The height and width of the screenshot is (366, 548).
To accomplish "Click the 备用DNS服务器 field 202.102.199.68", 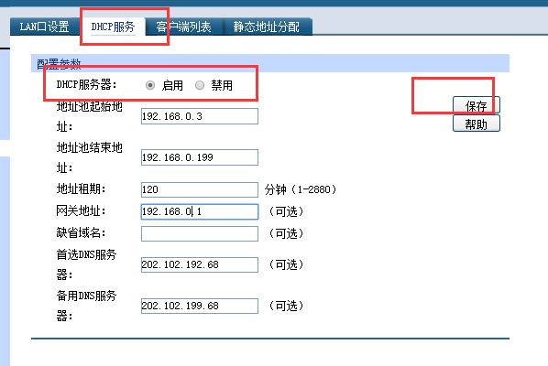I will point(200,306).
